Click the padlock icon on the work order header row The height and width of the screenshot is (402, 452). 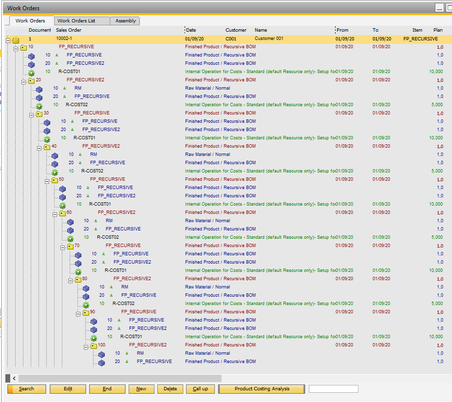[x=16, y=39]
